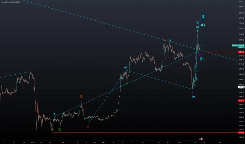Screen dimensions: 245x144
Task: Click the 21200.00 price axis label
Action: 241,74
